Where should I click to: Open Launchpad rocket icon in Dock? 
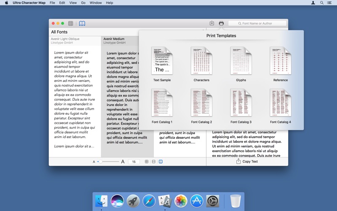click(133, 201)
